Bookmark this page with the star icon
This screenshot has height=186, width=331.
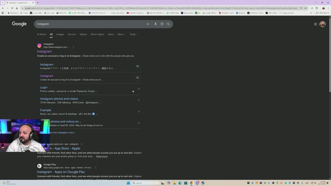click(x=305, y=8)
